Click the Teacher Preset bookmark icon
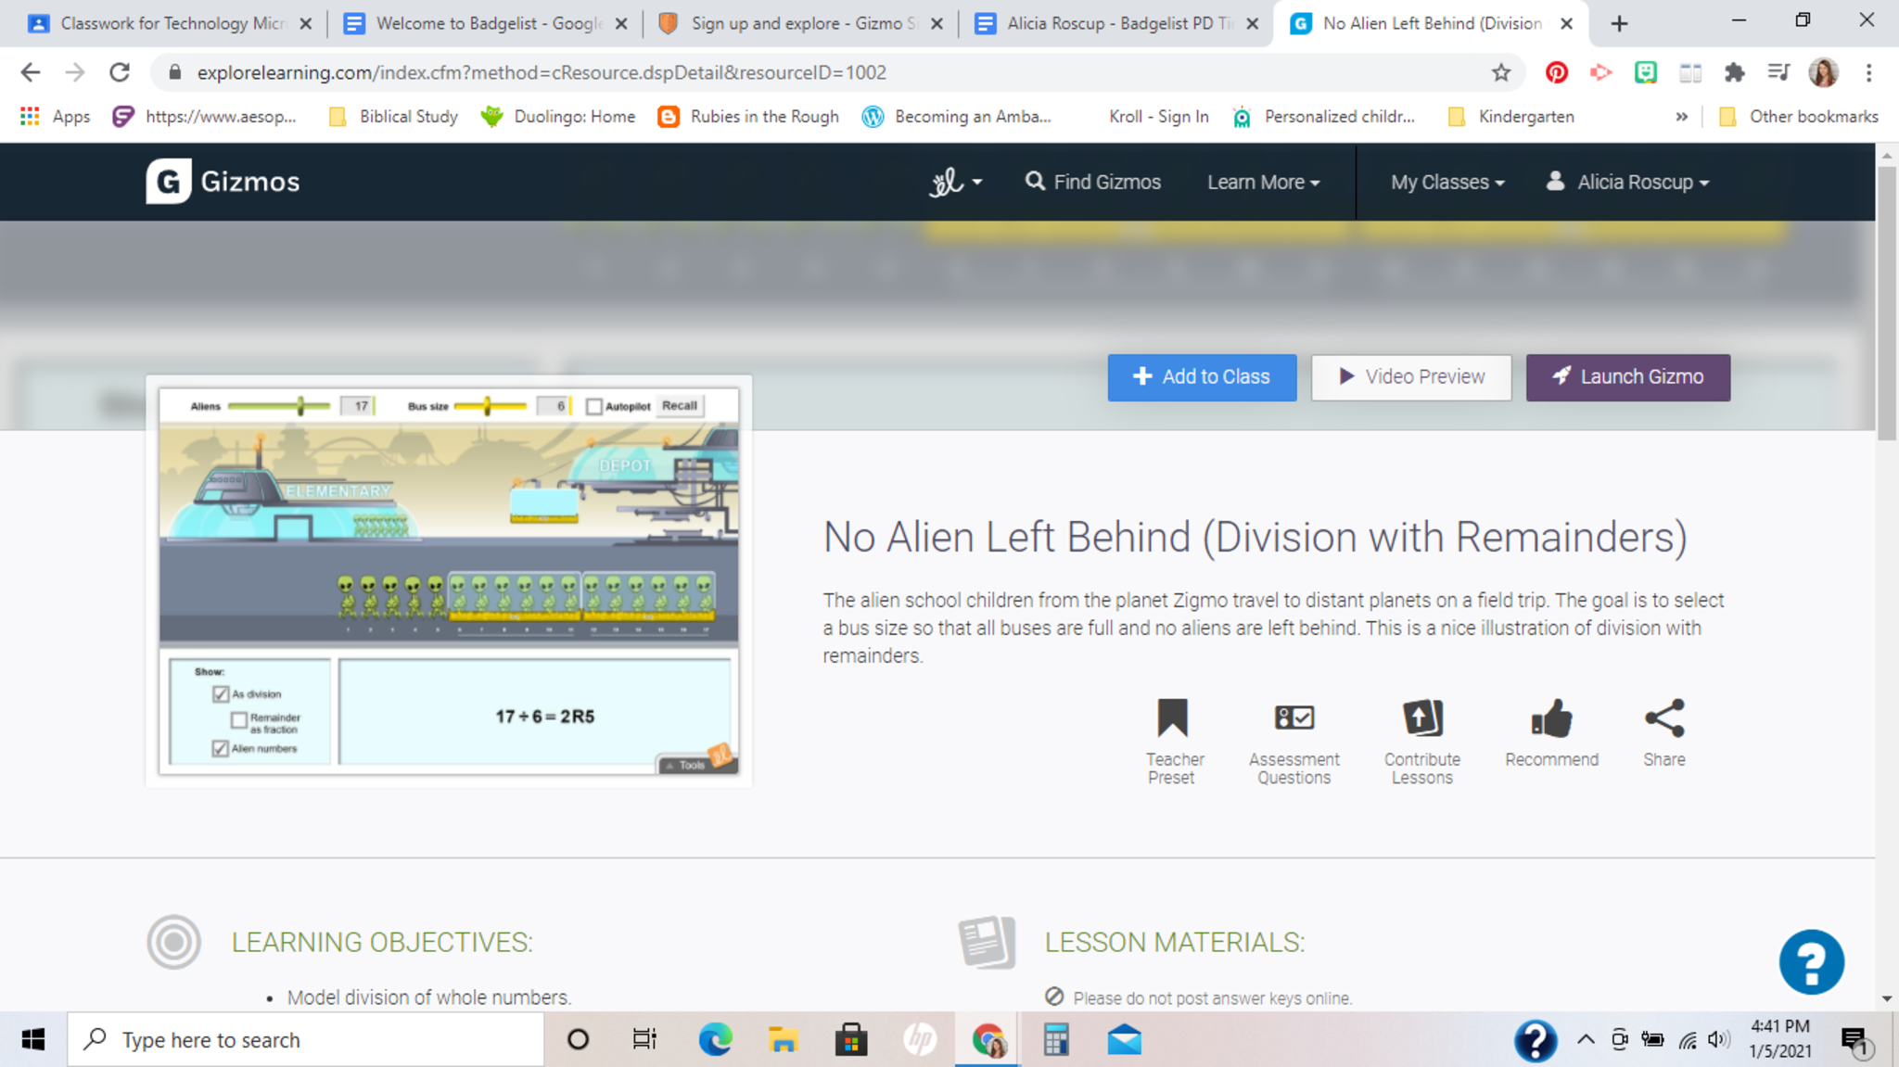Screen dimensions: 1899x1067 tap(1172, 718)
